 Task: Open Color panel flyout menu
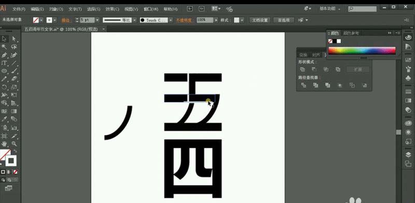coord(397,33)
